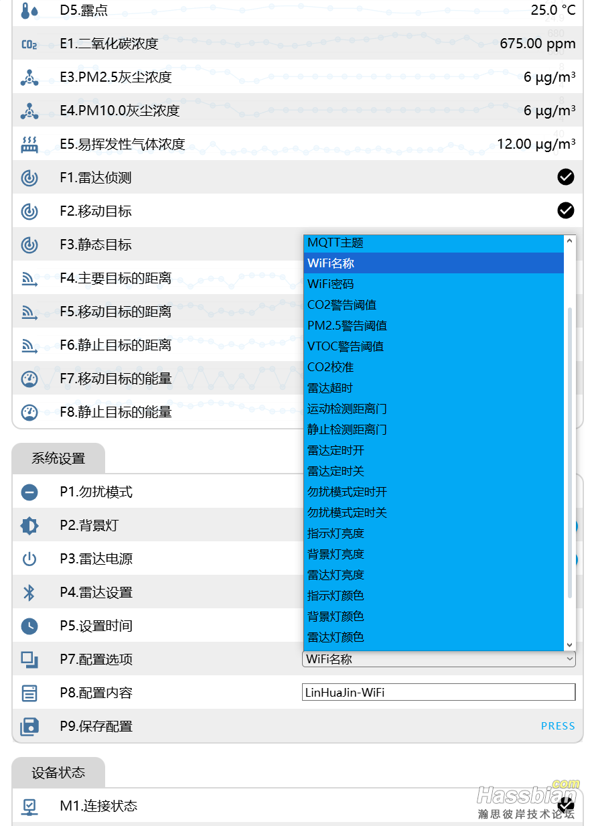Click the volatile gas icon beside E5
This screenshot has height=826, width=594.
point(29,144)
